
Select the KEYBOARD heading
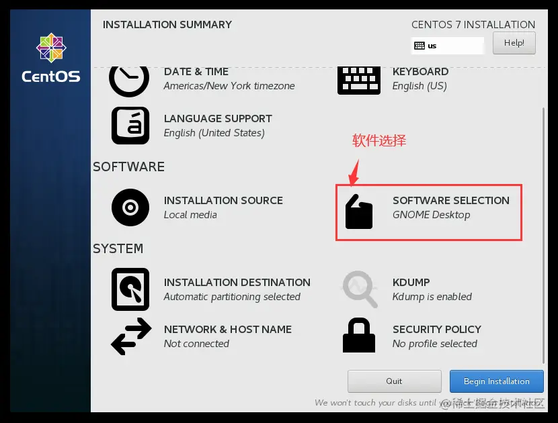pos(420,71)
